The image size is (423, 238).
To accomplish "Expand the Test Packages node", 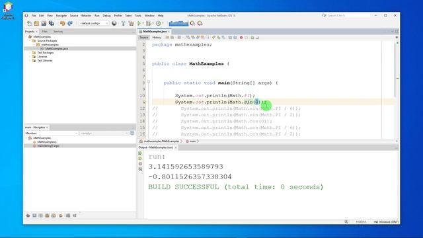I will tap(30, 53).
